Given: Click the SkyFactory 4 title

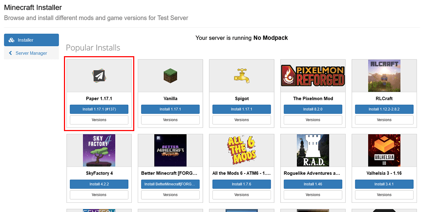Looking at the screenshot, I should (x=99, y=173).
